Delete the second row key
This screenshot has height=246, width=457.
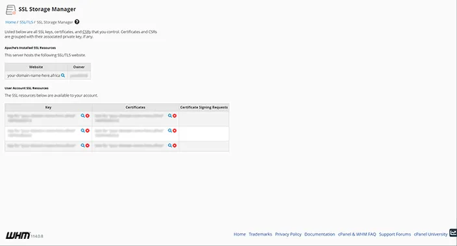coord(88,130)
